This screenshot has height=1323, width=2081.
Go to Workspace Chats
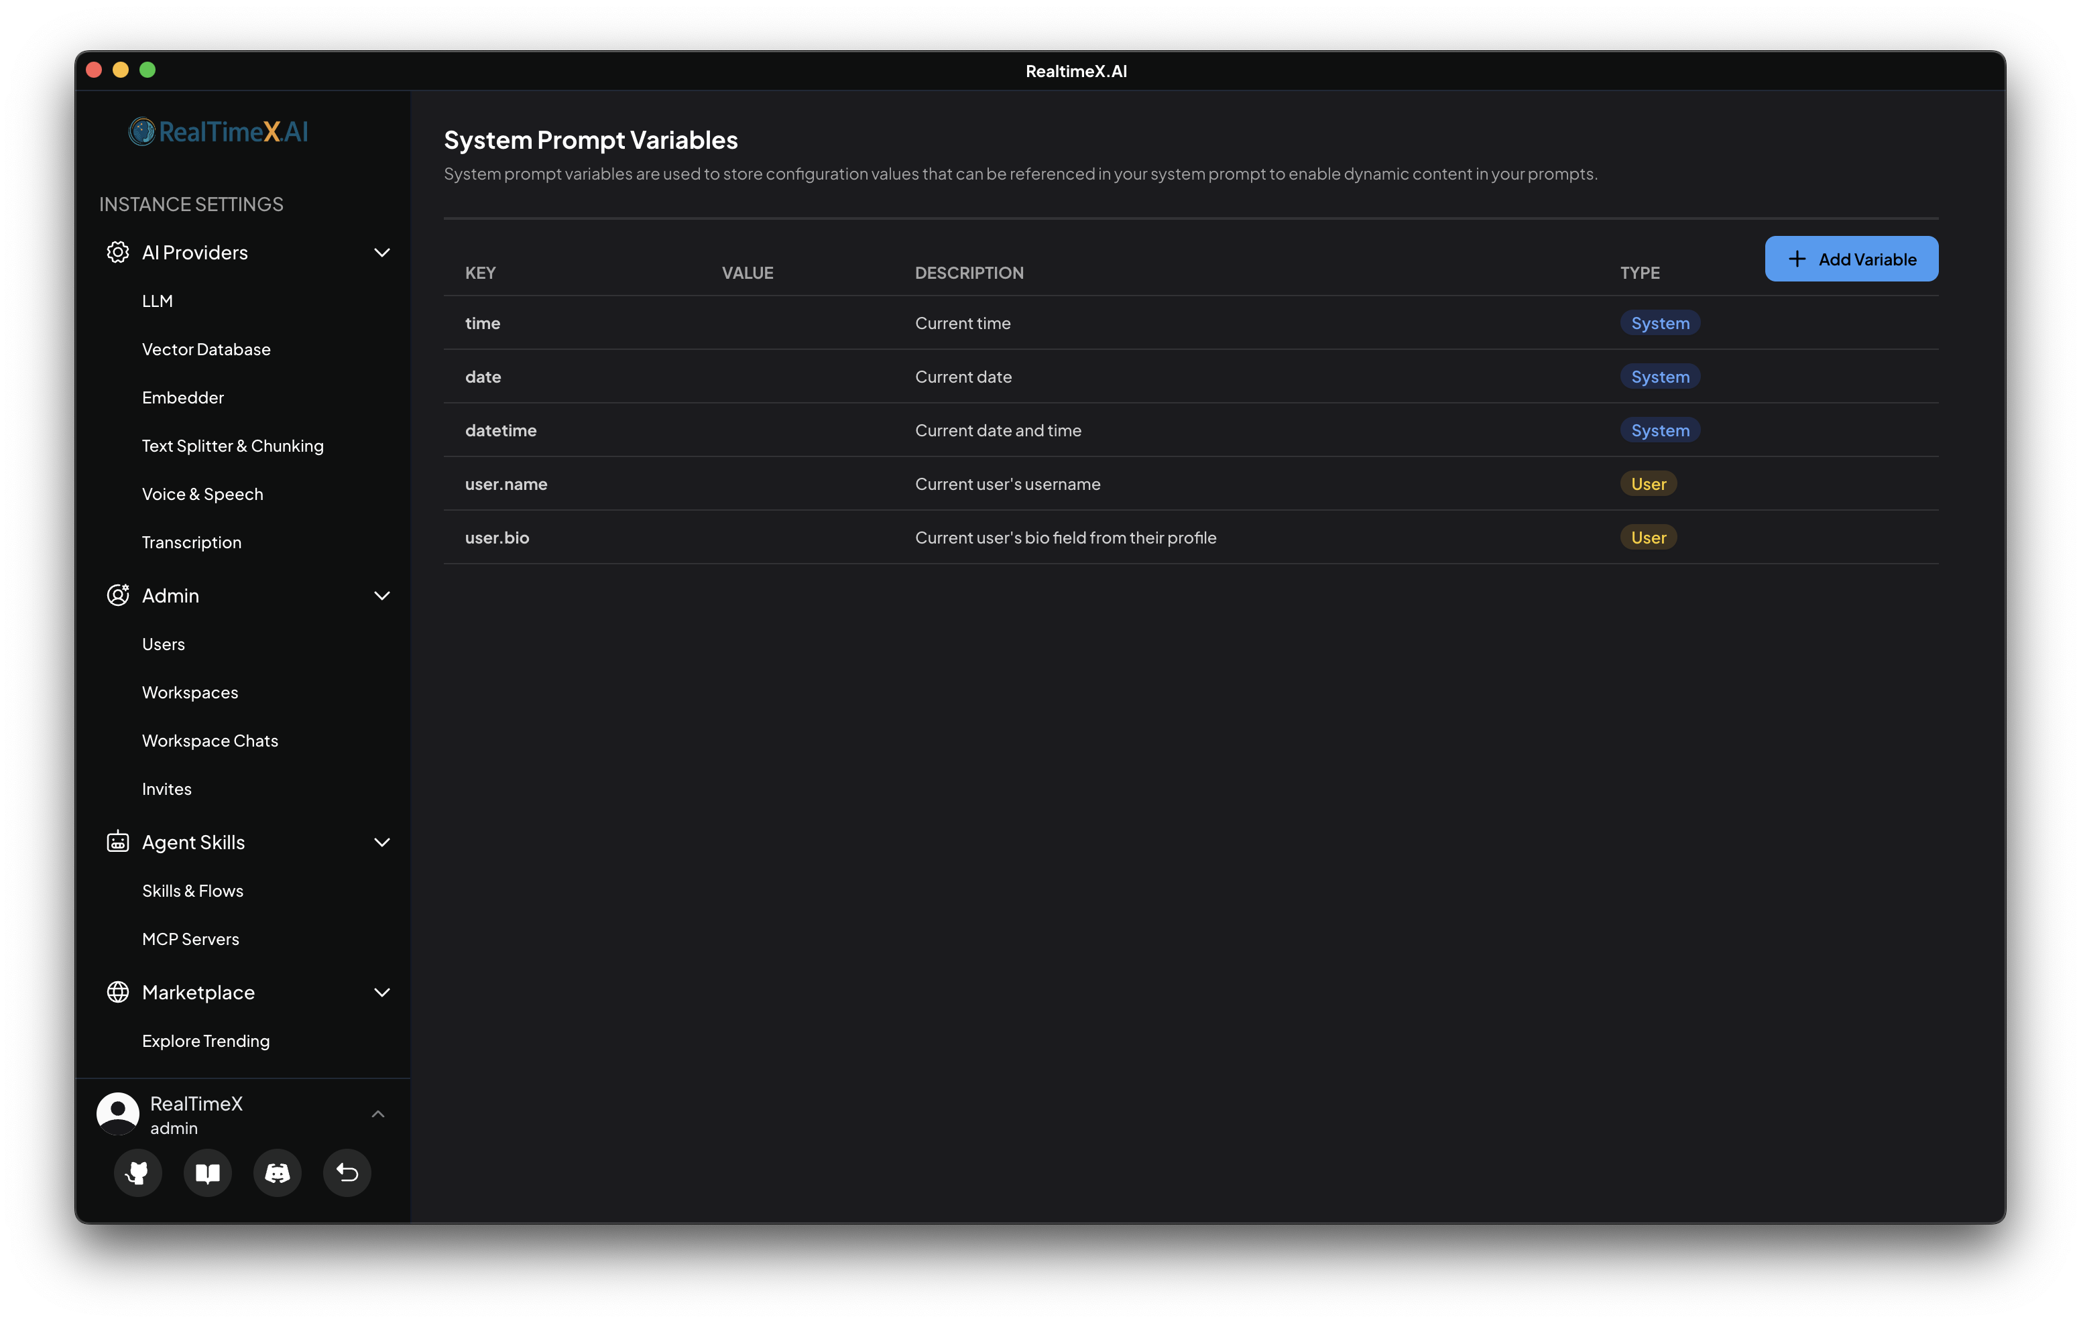click(x=210, y=740)
